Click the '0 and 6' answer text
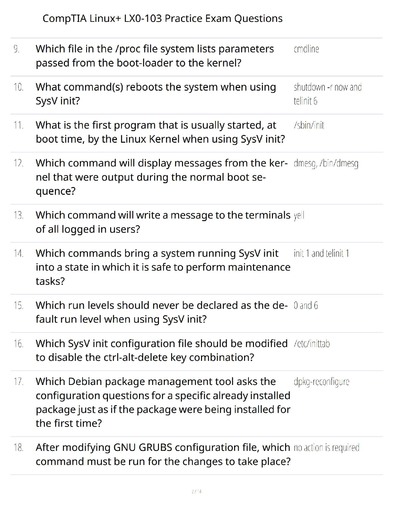Screen dimensions: 393x509 pyautogui.click(x=306, y=306)
